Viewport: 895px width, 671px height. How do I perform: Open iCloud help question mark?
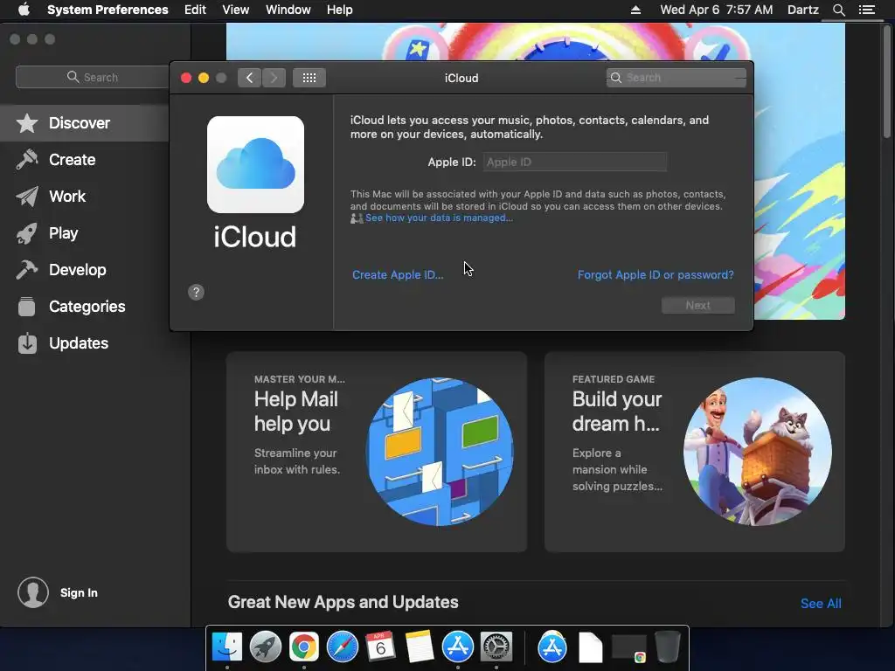pyautogui.click(x=196, y=292)
